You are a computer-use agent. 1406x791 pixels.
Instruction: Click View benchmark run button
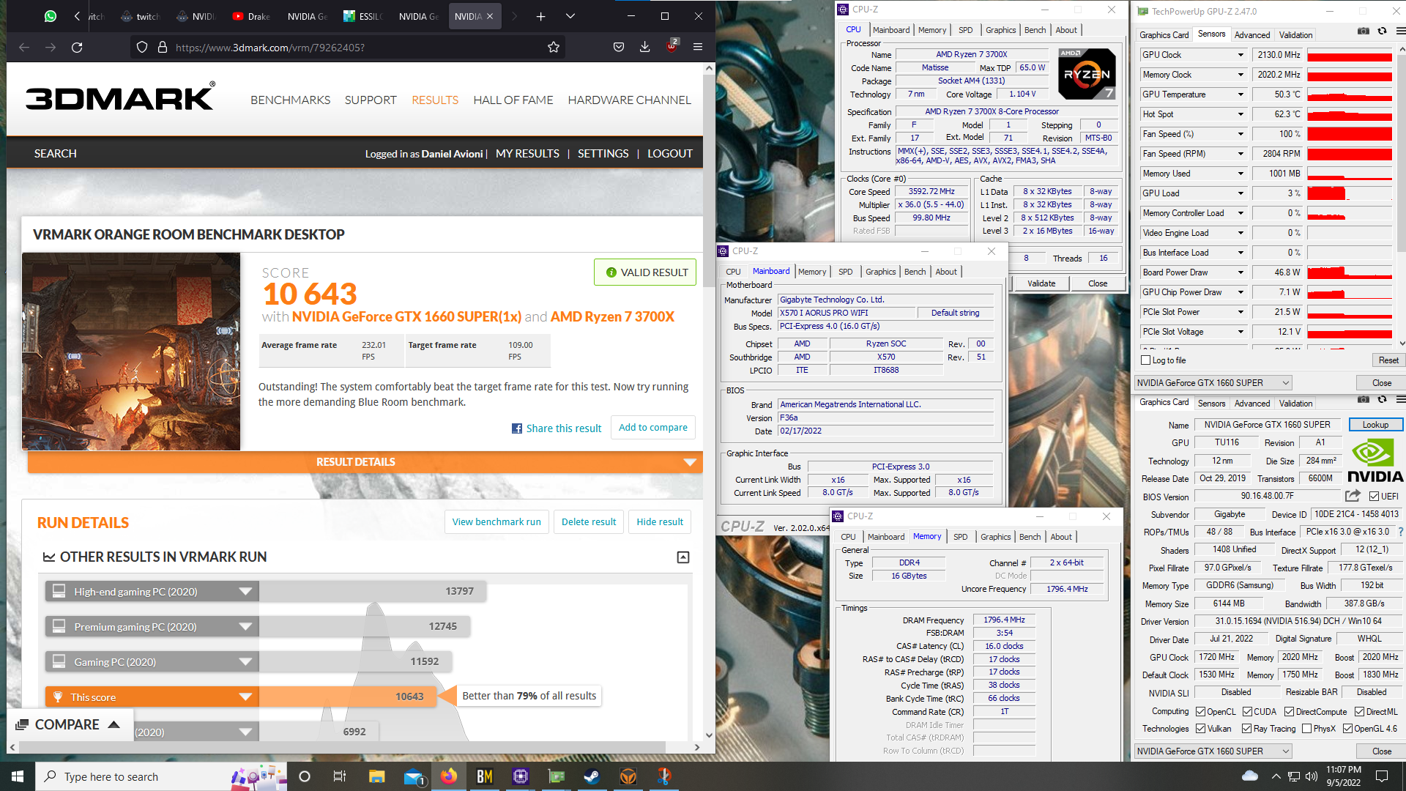point(496,522)
